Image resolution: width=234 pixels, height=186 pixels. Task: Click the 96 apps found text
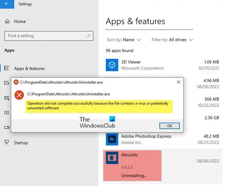point(120,51)
